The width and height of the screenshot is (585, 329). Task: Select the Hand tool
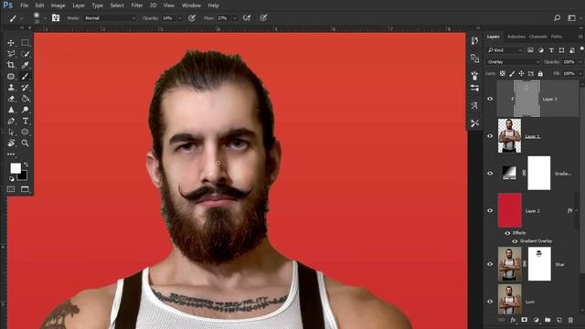tap(11, 143)
